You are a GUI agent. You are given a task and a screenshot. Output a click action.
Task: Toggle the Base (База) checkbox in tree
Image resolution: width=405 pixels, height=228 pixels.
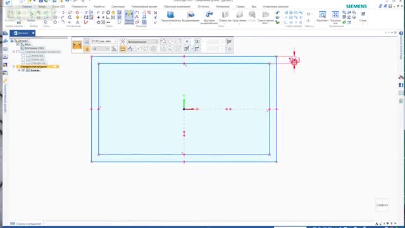[x=18, y=44]
